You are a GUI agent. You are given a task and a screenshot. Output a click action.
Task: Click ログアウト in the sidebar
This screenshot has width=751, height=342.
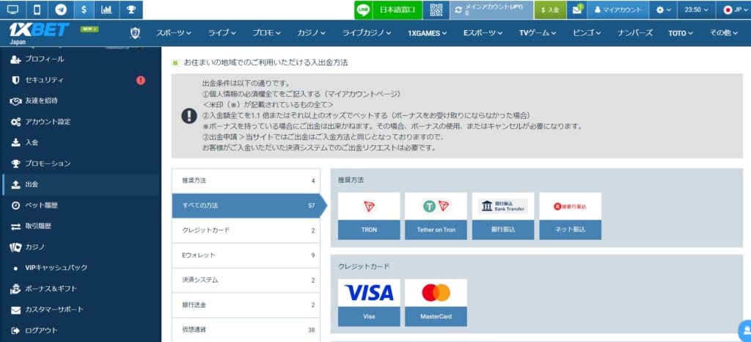81,330
